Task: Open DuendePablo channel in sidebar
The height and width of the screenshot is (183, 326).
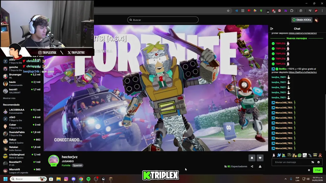Action: click(x=22, y=134)
